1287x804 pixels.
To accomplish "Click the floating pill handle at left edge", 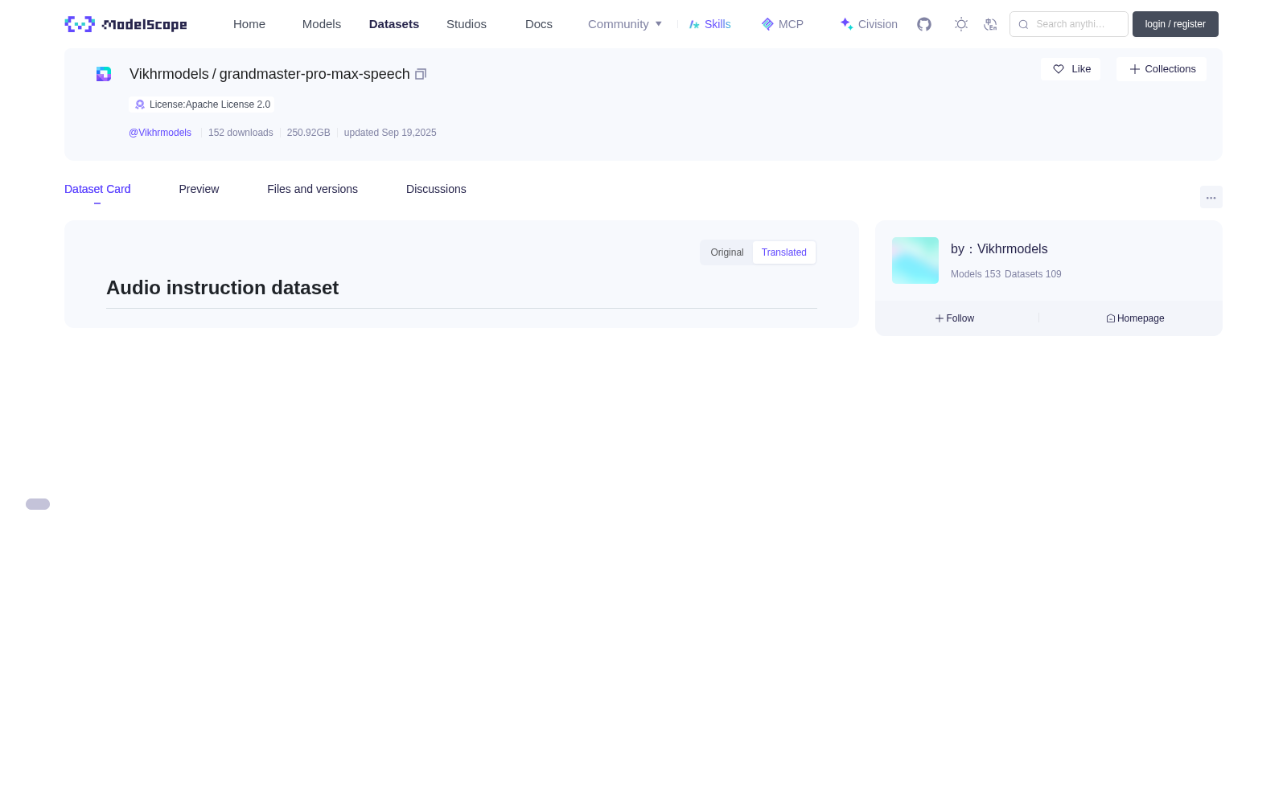I will (x=38, y=504).
